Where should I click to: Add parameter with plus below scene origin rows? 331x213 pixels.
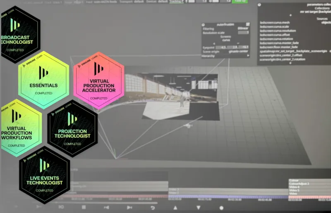tap(290, 63)
